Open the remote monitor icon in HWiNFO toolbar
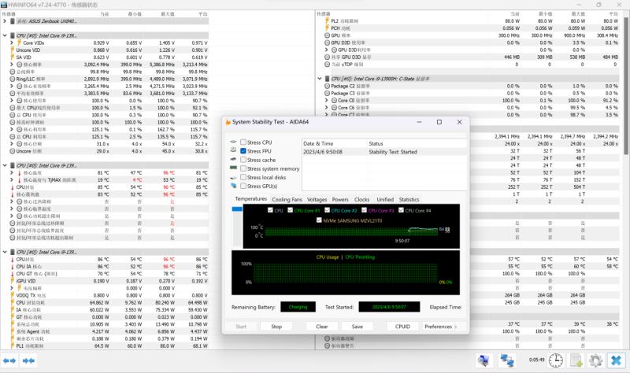Image resolution: width=630 pixels, height=373 pixels. point(484,360)
